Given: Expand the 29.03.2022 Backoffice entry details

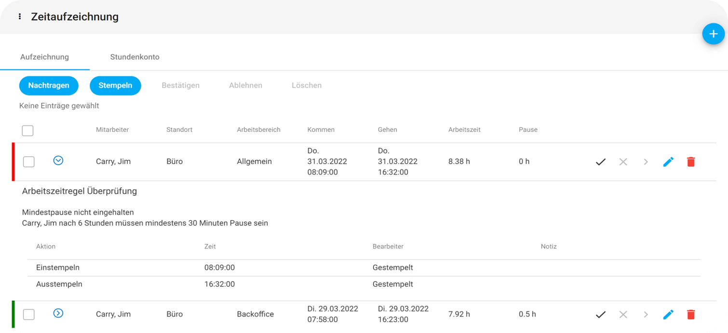Looking at the screenshot, I should [x=58, y=313].
